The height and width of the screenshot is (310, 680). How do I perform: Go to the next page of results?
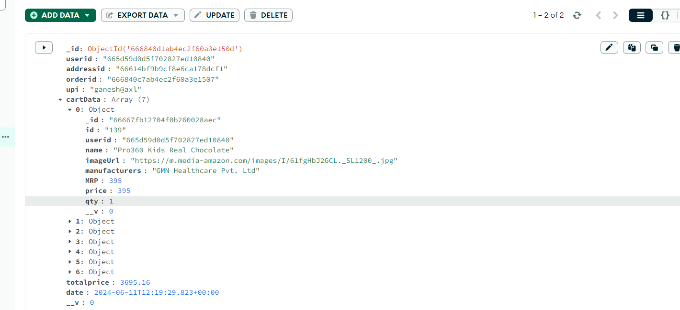[616, 15]
